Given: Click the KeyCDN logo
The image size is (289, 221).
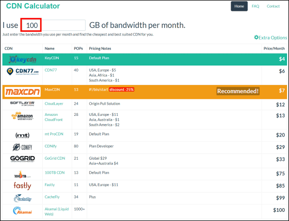Looking at the screenshot, I should (x=23, y=59).
